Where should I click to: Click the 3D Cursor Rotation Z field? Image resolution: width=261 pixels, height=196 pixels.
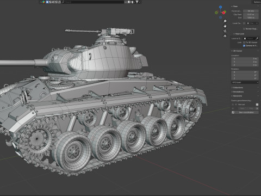pyautogui.click(x=245, y=78)
